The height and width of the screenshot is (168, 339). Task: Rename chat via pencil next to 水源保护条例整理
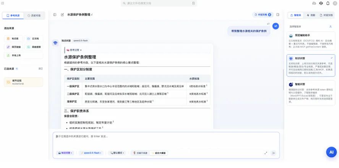pyautogui.click(x=92, y=15)
